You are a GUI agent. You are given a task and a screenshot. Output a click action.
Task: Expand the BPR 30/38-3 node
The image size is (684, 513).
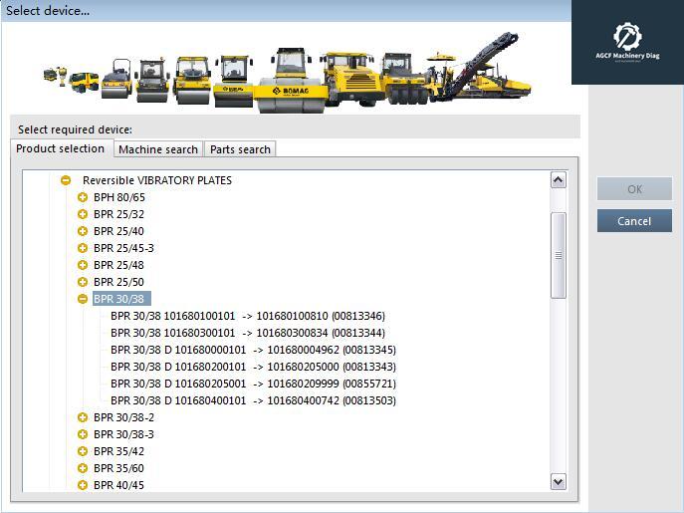pos(83,434)
